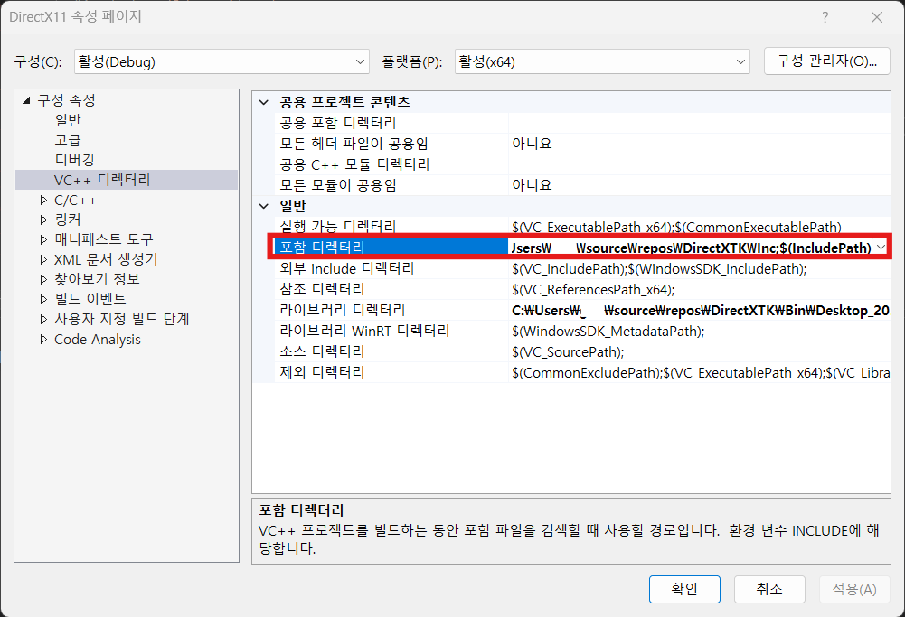The width and height of the screenshot is (905, 617).
Task: Click the $(VC_SourcePath); value
Action: point(568,351)
